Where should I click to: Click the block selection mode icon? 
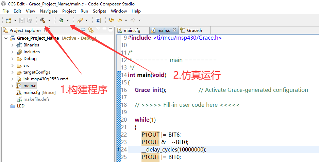(98, 20)
